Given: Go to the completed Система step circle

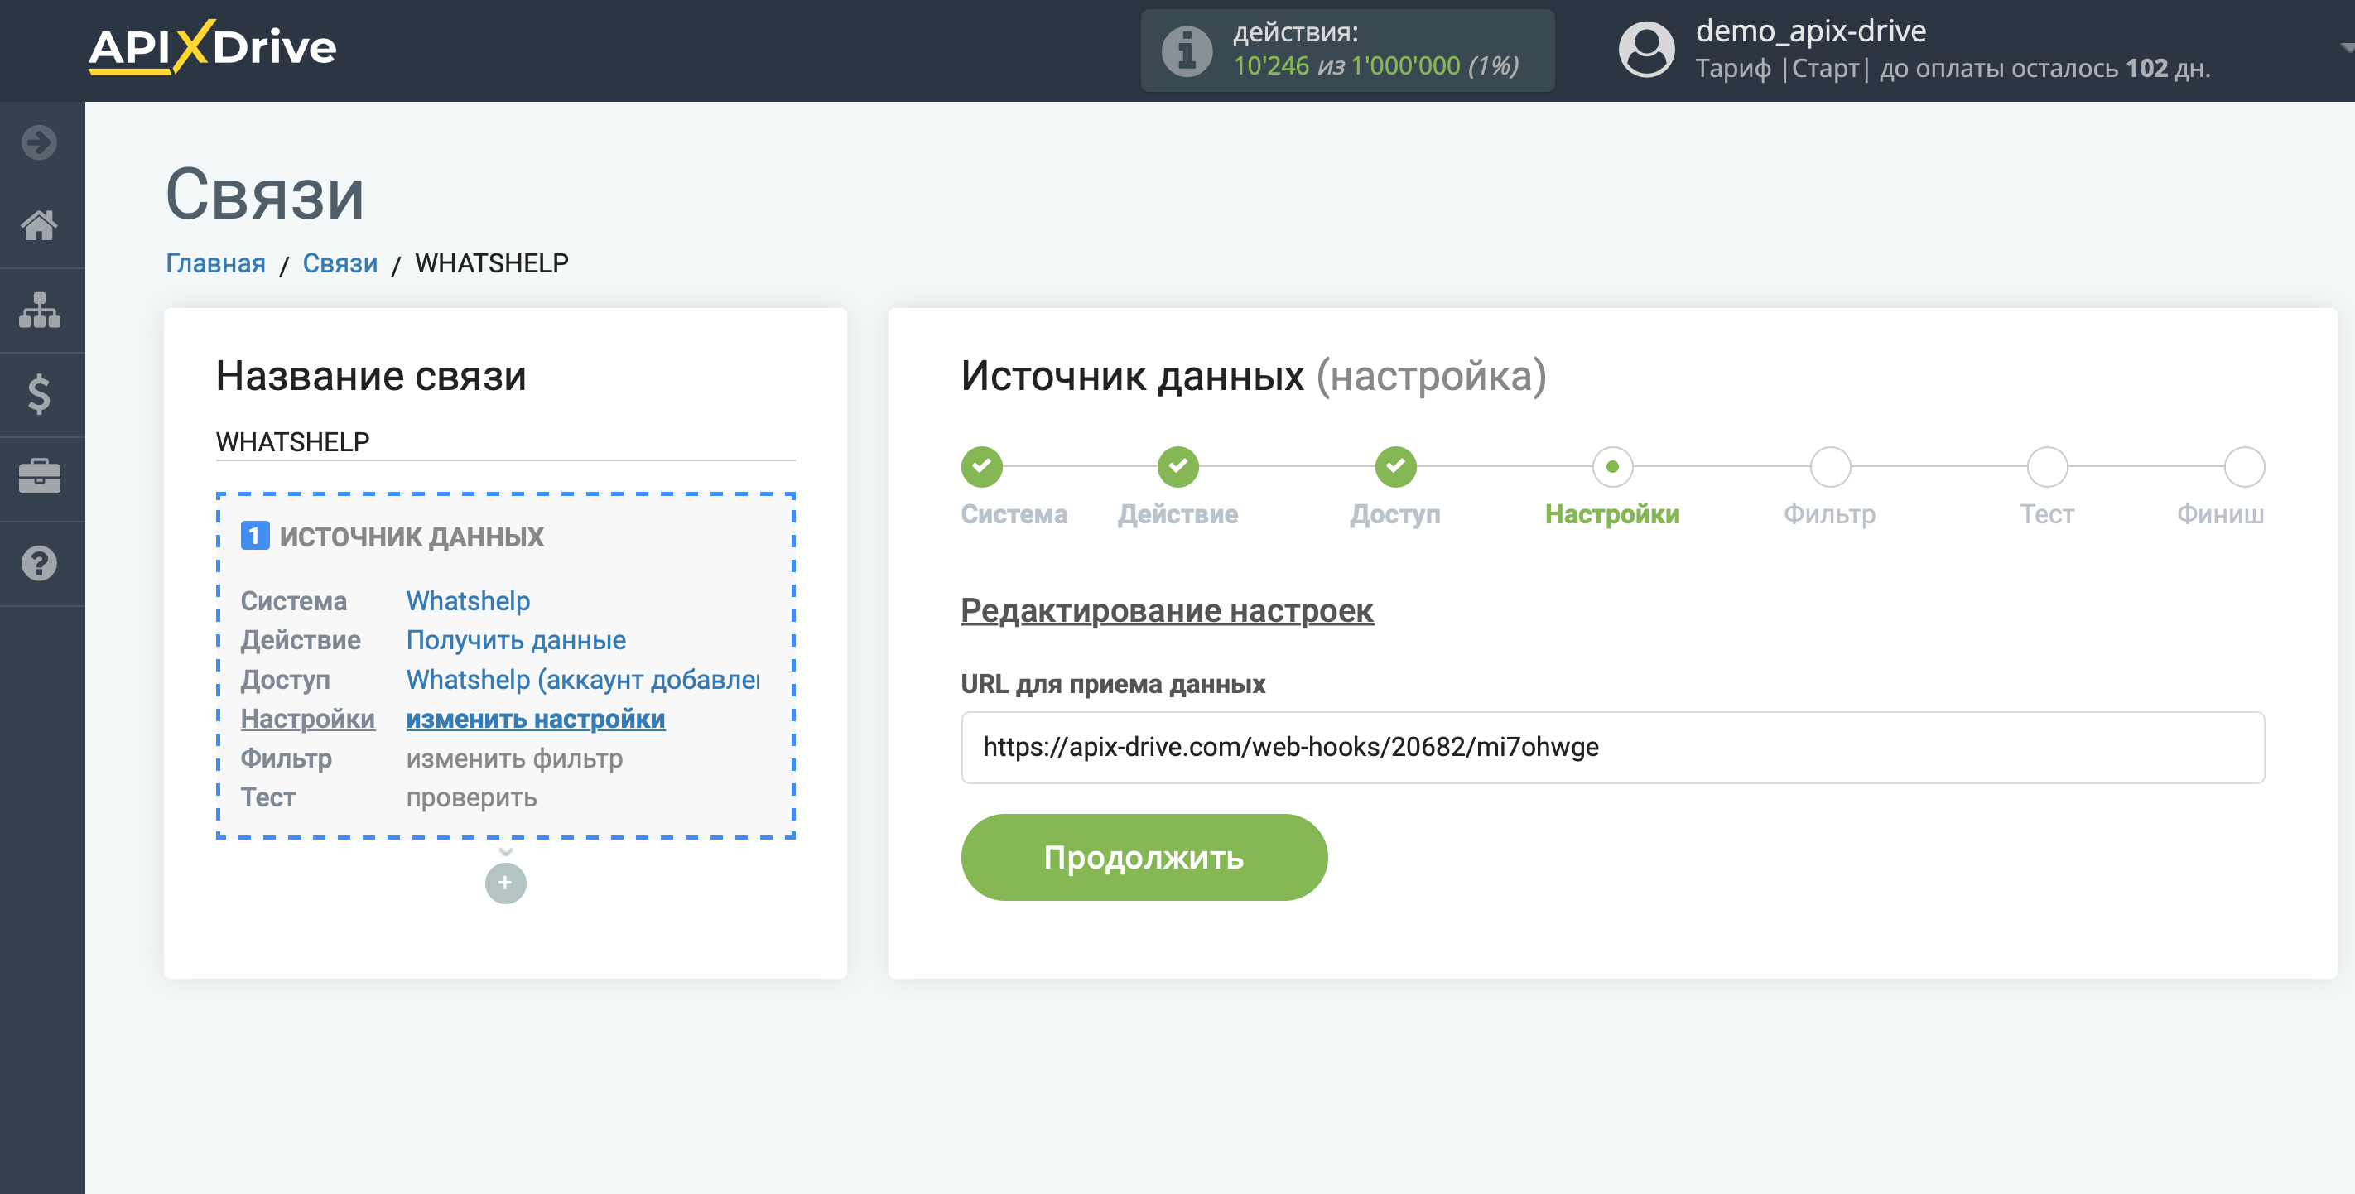Looking at the screenshot, I should coord(981,466).
